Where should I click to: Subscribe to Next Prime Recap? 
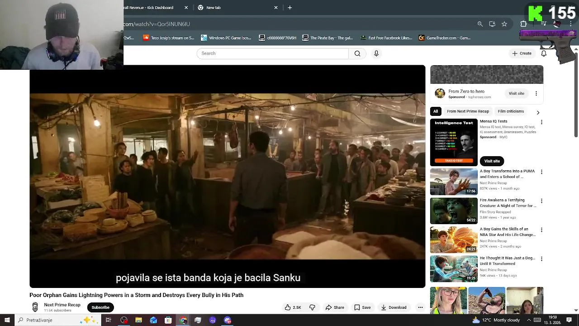(100, 307)
